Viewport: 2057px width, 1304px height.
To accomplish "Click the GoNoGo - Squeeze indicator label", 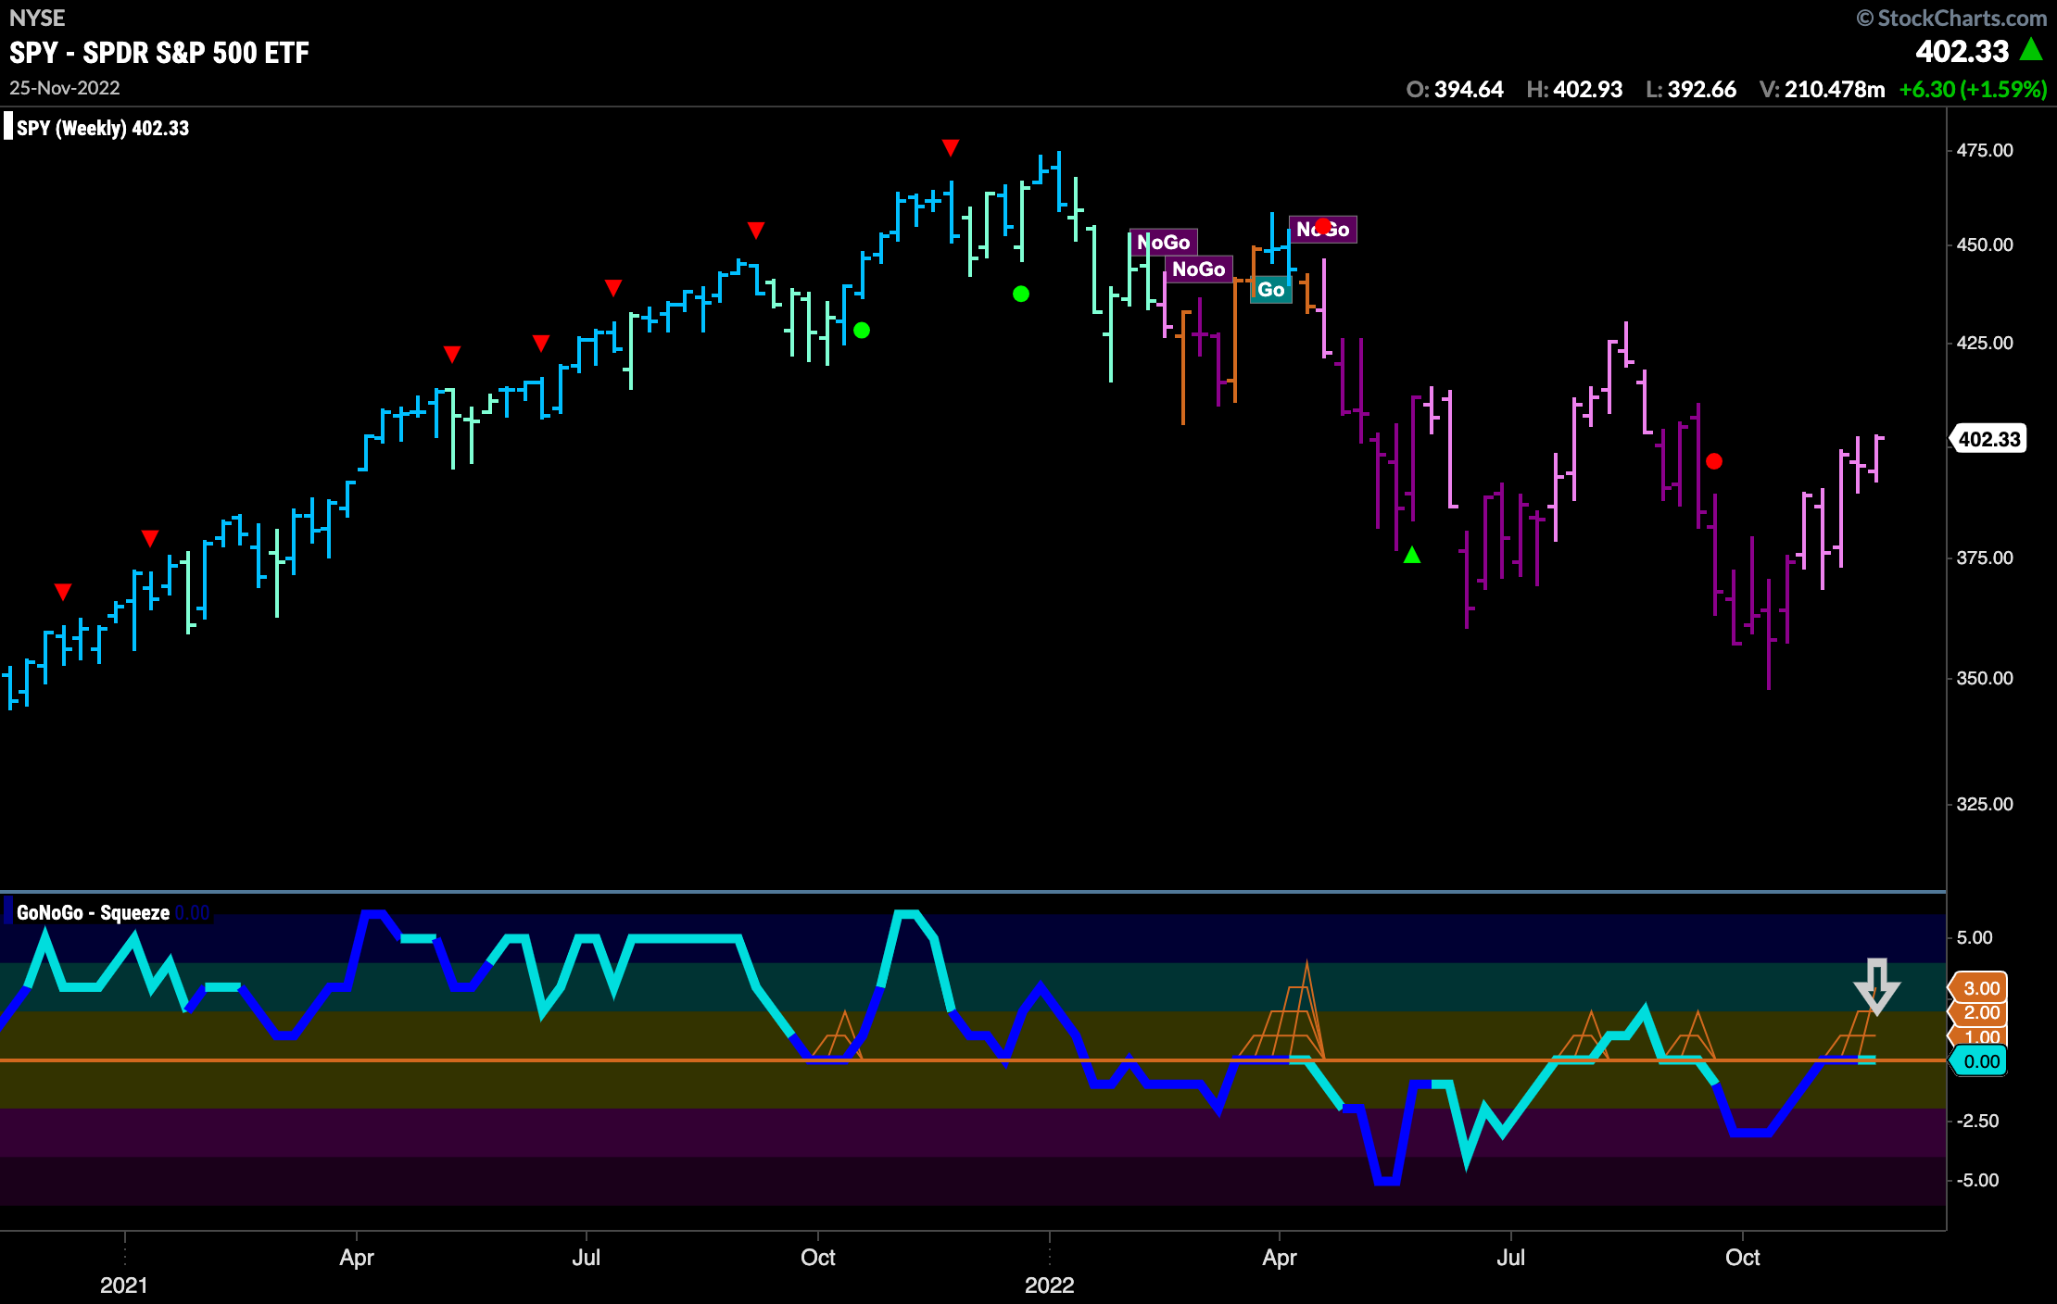I will coord(93,913).
